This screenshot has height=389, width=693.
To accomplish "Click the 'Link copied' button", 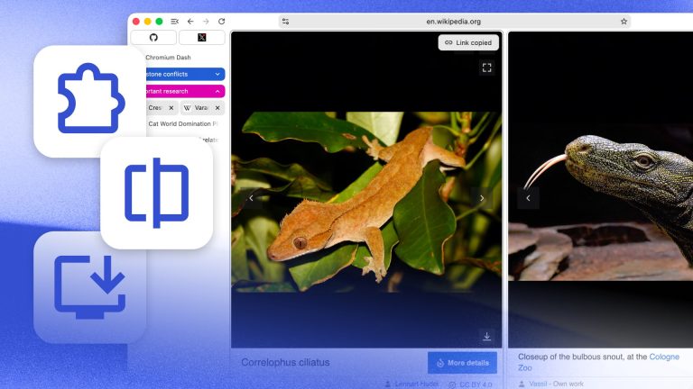I will coord(468,42).
